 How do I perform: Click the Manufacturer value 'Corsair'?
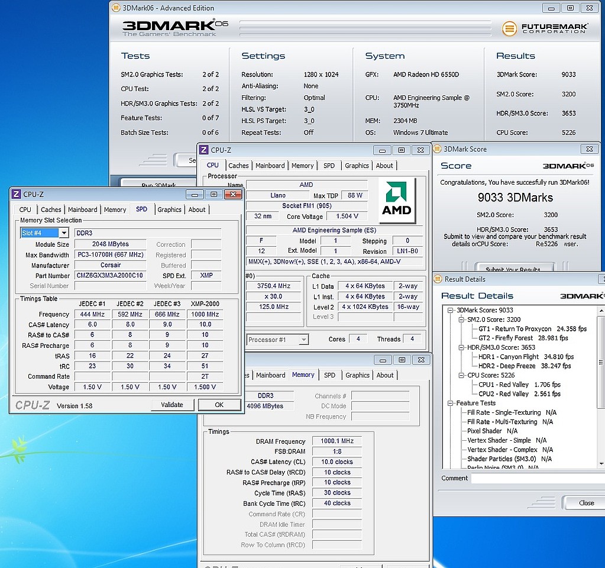[x=111, y=265]
